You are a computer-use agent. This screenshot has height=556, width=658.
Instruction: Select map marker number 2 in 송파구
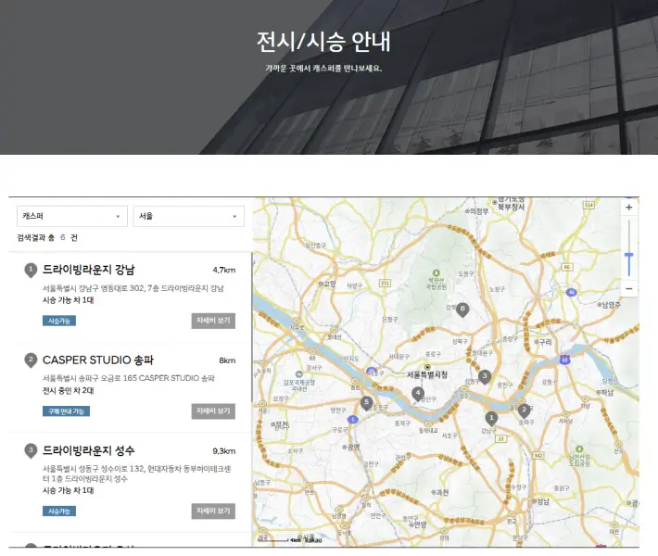click(x=524, y=411)
